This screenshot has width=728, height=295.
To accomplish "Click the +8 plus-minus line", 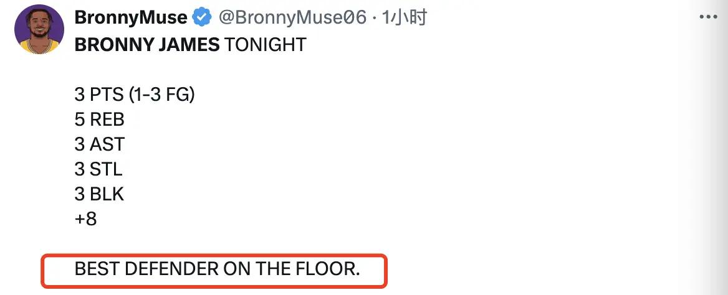I will click(x=85, y=219).
